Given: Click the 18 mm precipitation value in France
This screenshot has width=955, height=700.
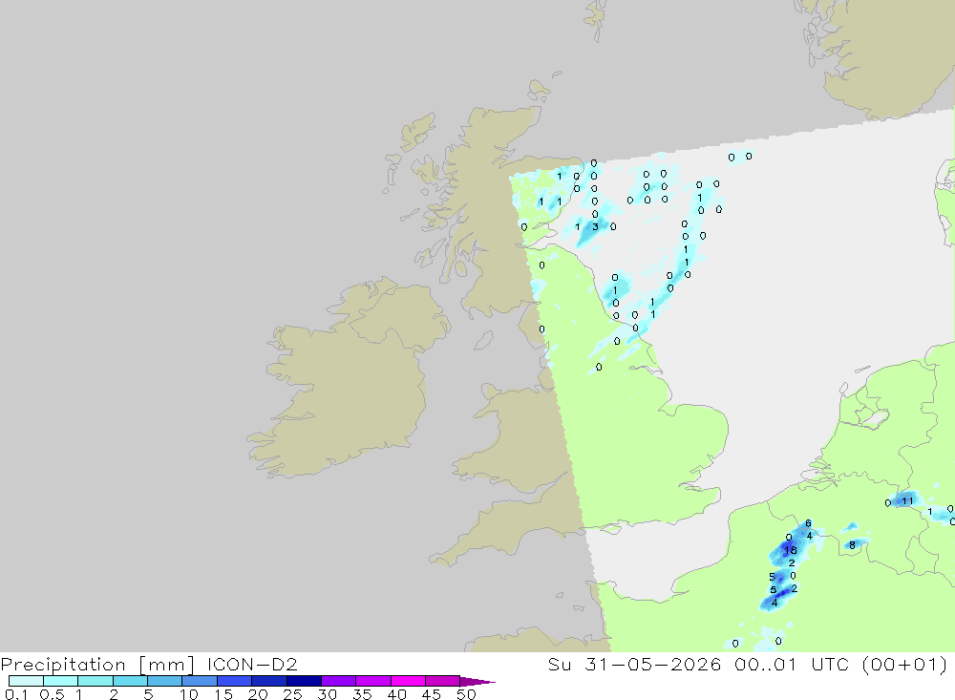Looking at the screenshot, I should tap(790, 550).
